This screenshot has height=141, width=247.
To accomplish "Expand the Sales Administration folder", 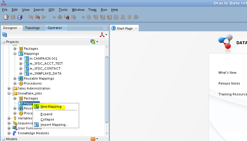I will [x=9, y=89].
